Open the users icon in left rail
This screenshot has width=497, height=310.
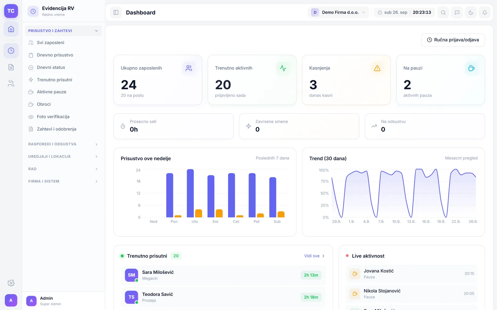[11, 83]
